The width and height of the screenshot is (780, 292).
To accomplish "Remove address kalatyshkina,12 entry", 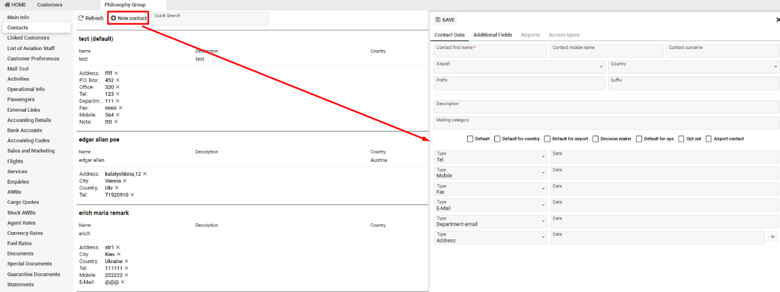I will pyautogui.click(x=144, y=174).
